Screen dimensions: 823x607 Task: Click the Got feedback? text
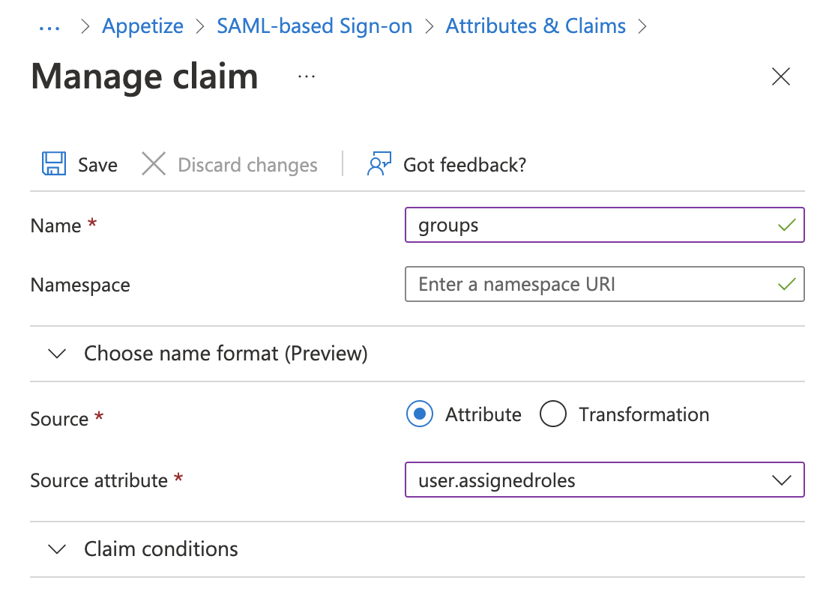click(464, 165)
